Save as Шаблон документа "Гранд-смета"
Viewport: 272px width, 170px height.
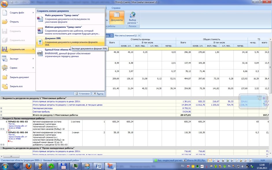click(x=70, y=30)
